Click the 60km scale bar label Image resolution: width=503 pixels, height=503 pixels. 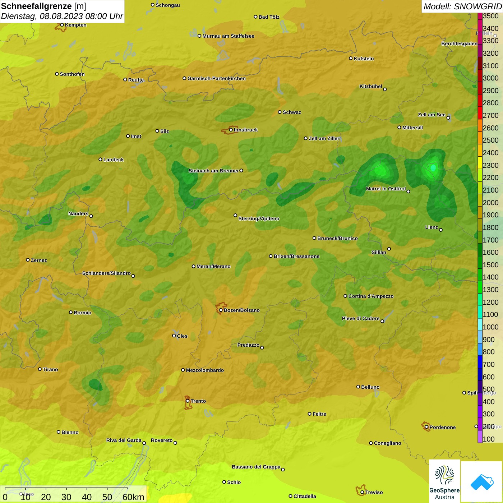click(133, 497)
